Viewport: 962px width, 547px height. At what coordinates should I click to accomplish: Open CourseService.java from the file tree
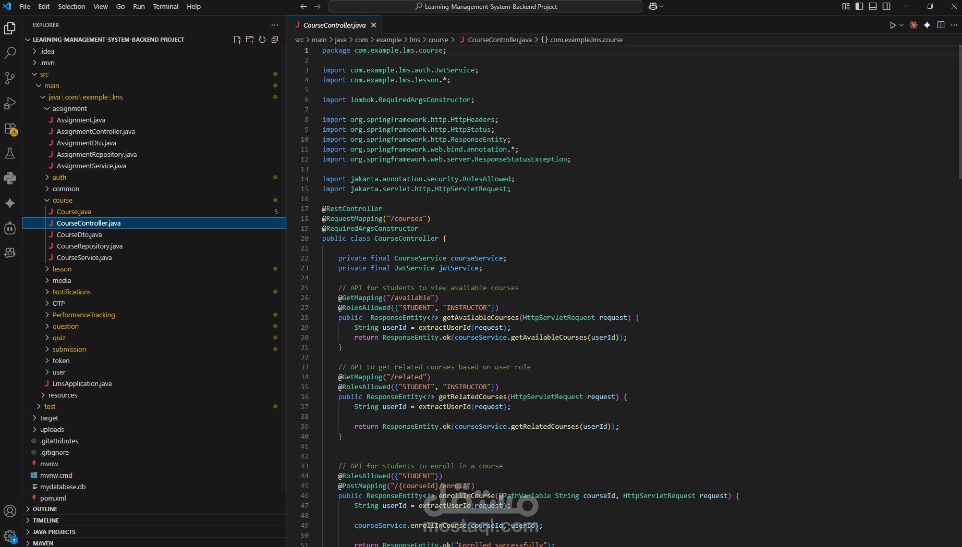tap(84, 257)
